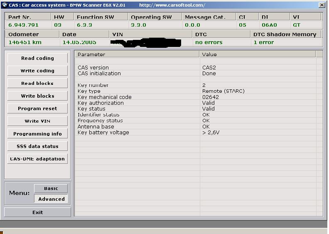Viewport: 329px width, 234px height.
Task: Open Read blocks function
Action: 37,83
